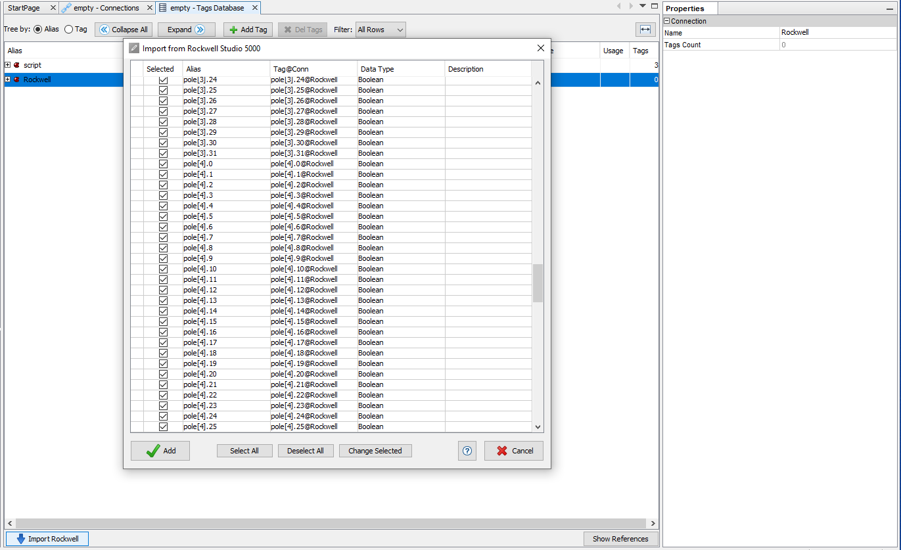Select the Alias radio button
The image size is (901, 550).
pos(37,30)
